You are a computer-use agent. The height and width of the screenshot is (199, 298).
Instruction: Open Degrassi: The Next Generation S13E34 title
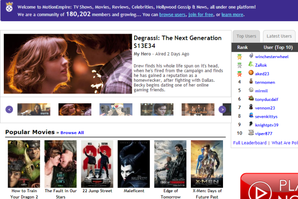tap(177, 42)
